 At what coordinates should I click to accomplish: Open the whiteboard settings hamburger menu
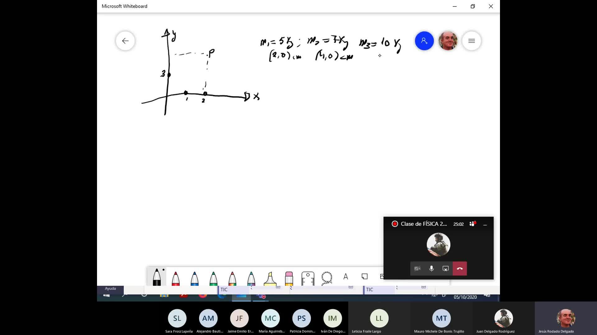[471, 41]
